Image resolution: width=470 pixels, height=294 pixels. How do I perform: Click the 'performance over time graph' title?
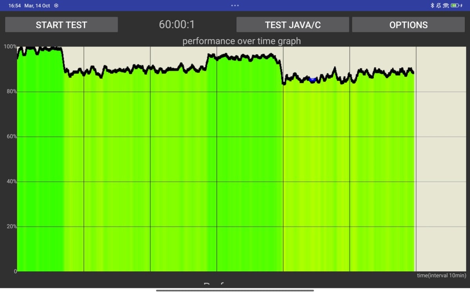tap(241, 41)
